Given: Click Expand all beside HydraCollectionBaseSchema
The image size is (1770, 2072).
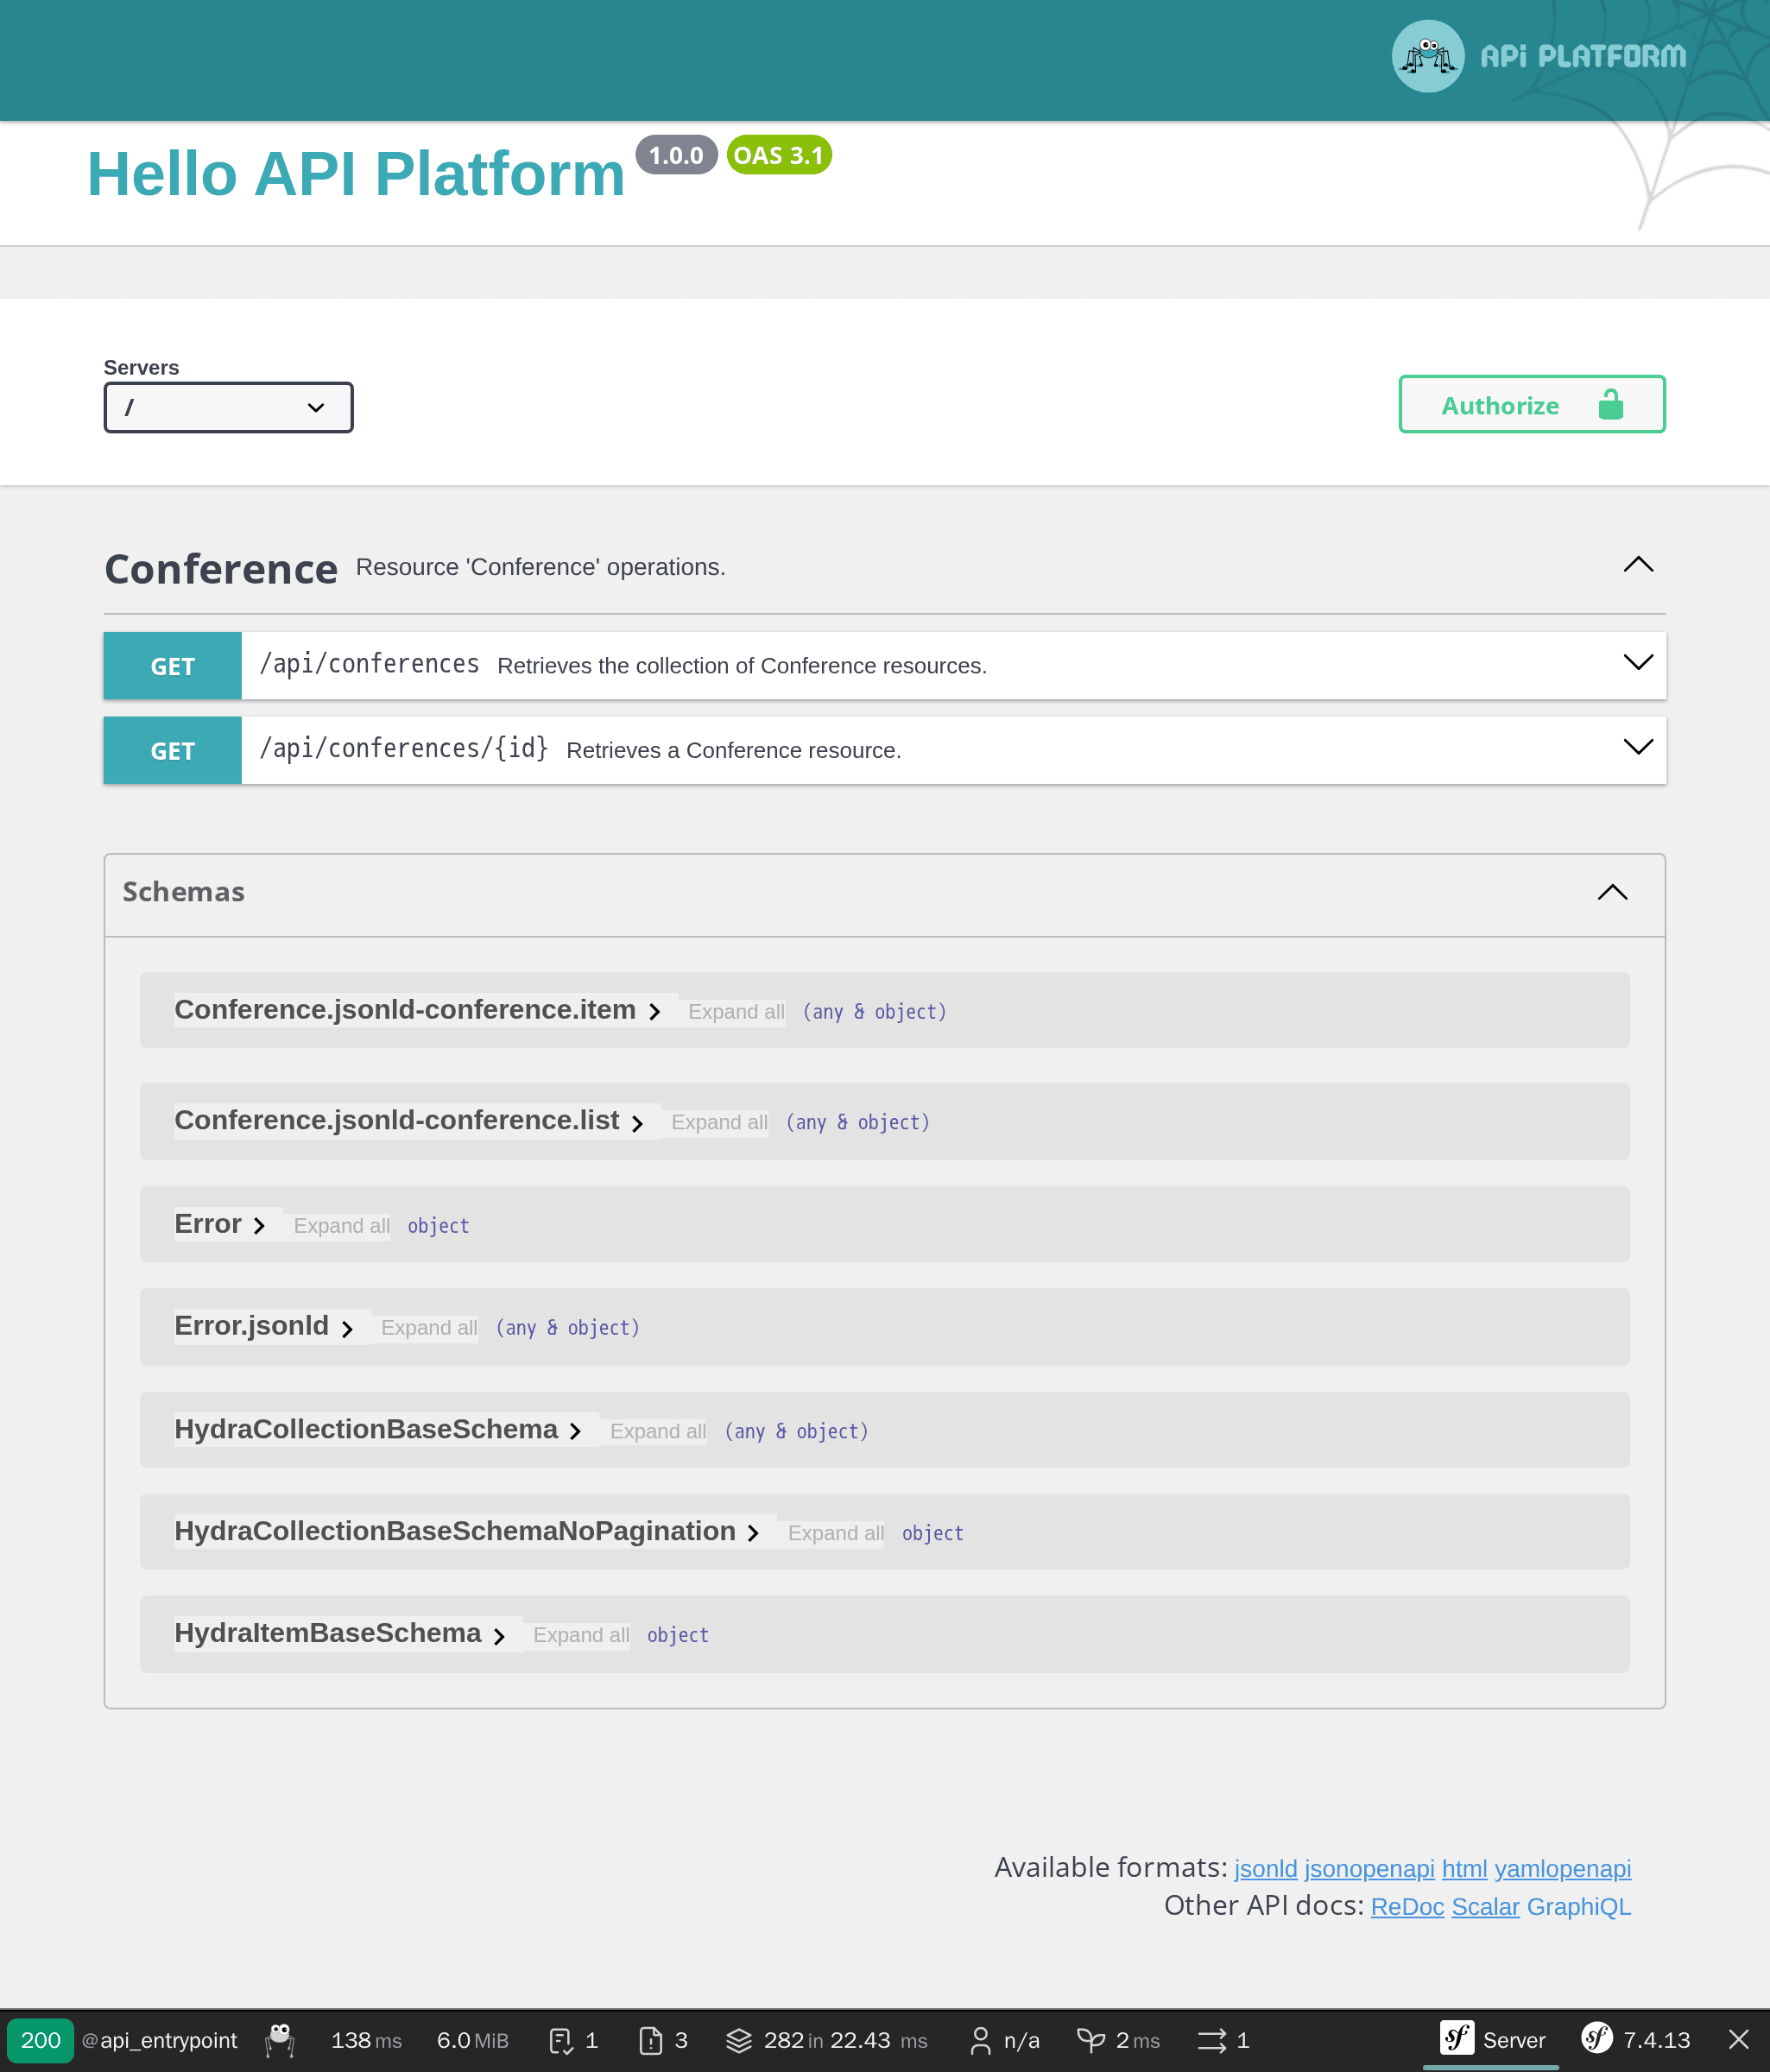Looking at the screenshot, I should 658,1432.
